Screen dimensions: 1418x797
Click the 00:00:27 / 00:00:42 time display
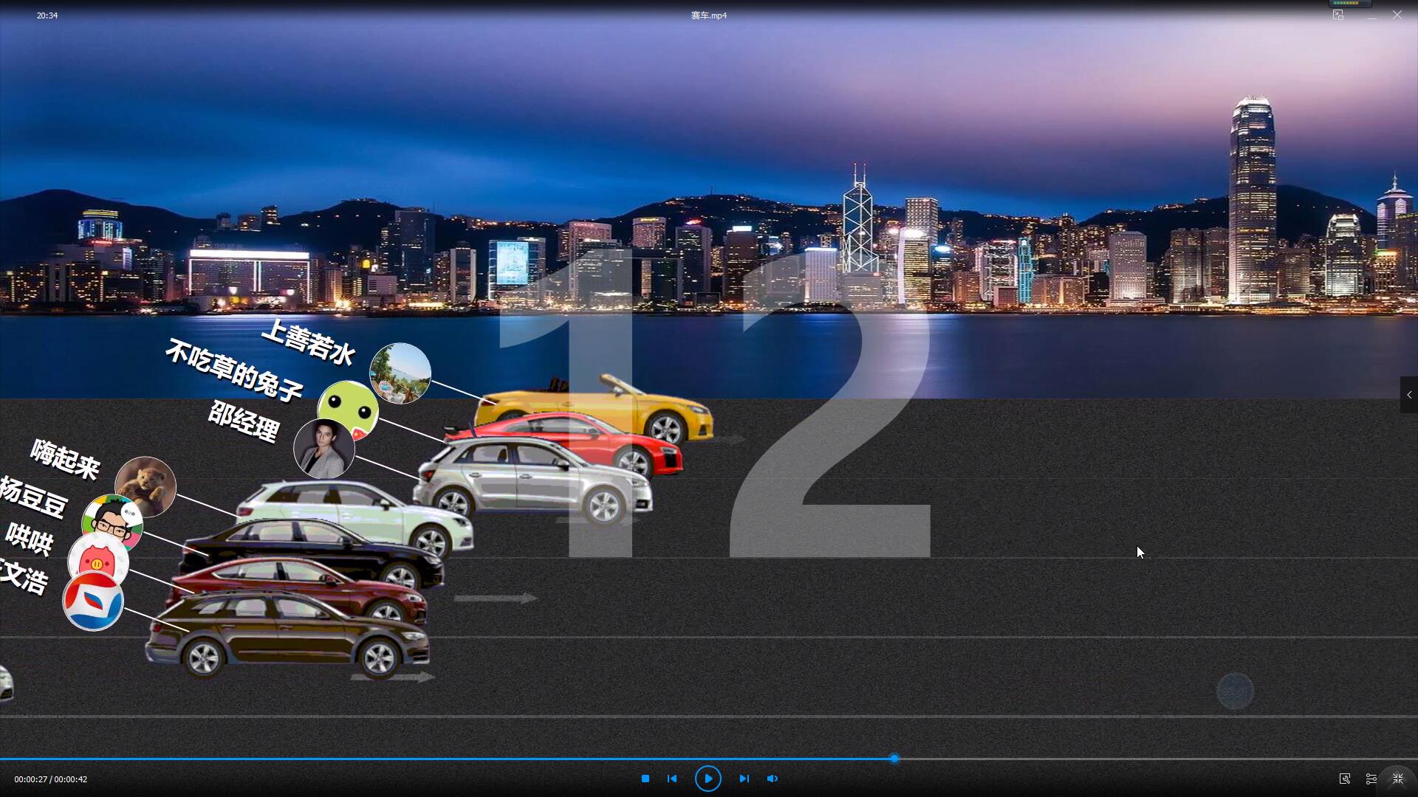(50, 779)
